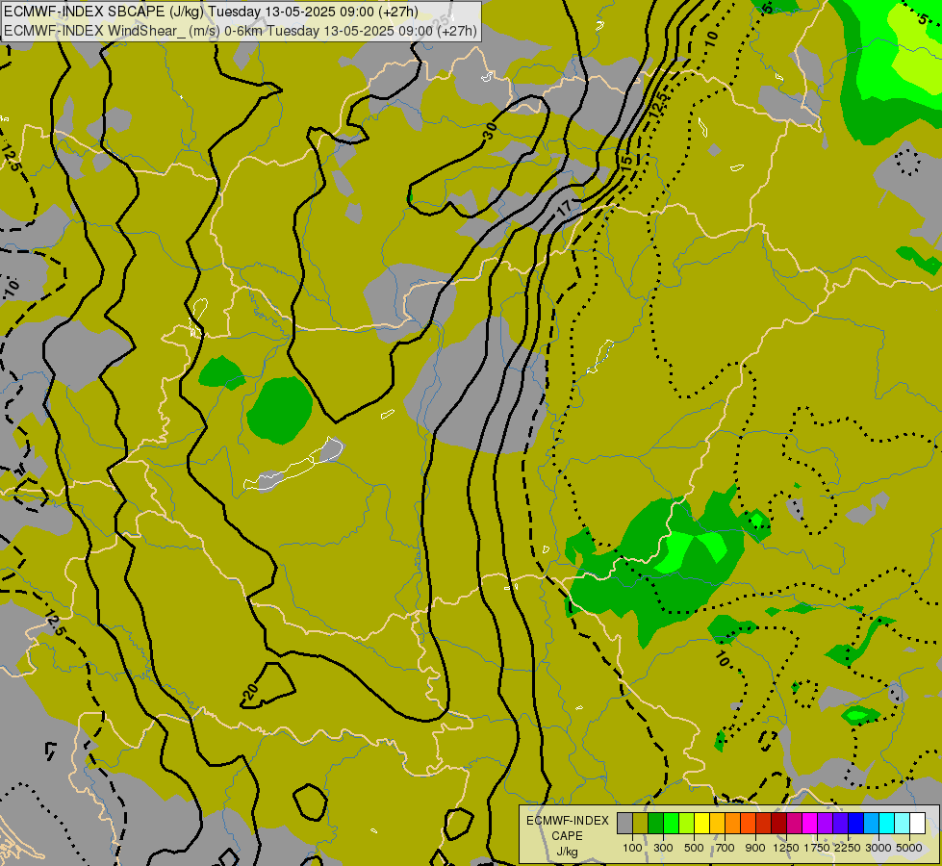Click the legend value 3000
Screen dimensions: 942x866
(878, 848)
